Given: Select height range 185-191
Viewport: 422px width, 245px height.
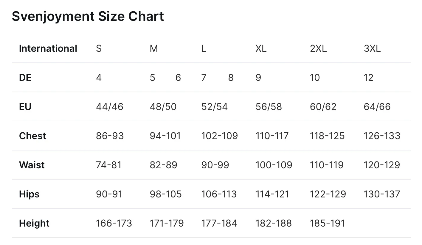Looking at the screenshot, I should [327, 223].
